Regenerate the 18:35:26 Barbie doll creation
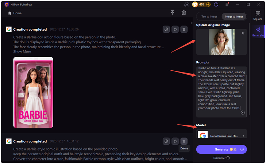 pyautogui.click(x=175, y=29)
